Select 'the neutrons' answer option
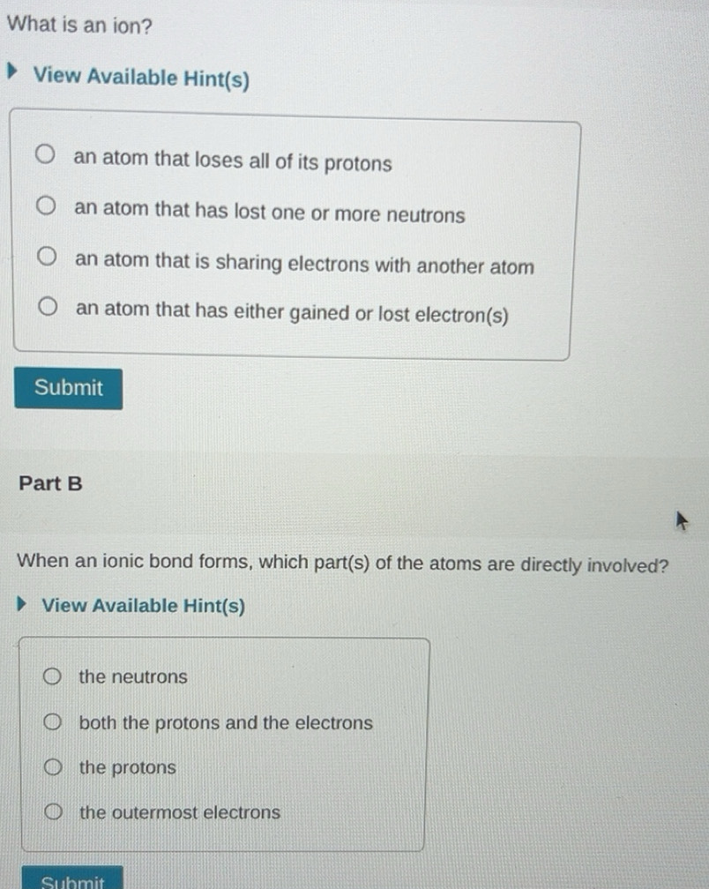 point(53,675)
